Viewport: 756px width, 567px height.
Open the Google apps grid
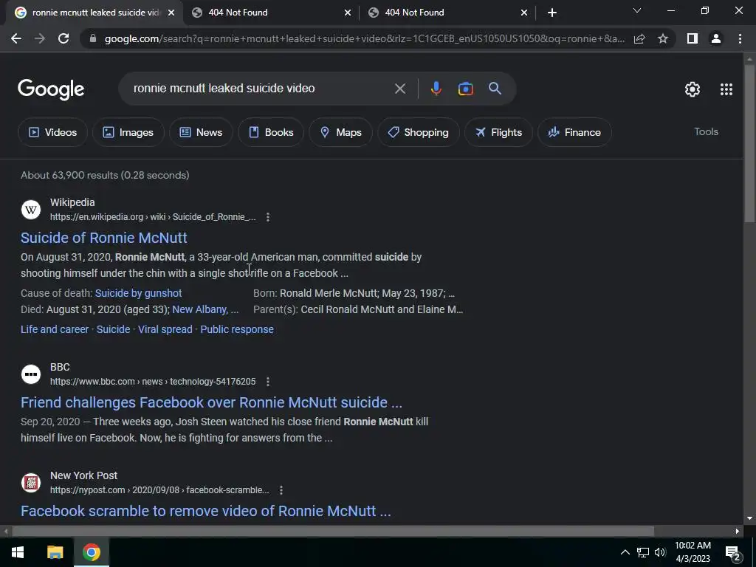[726, 89]
